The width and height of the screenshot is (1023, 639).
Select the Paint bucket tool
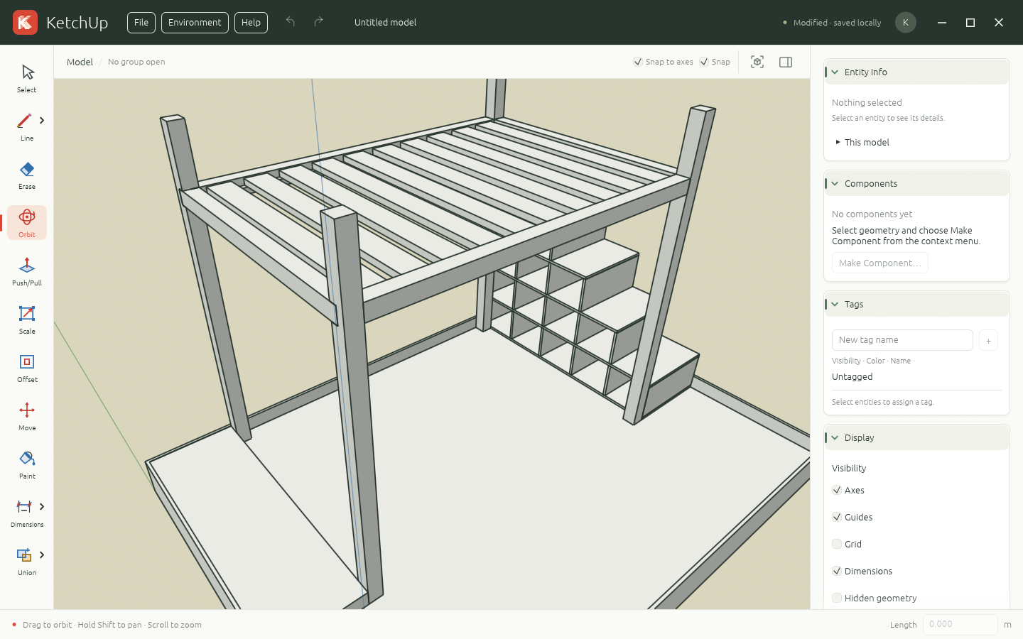(x=27, y=464)
